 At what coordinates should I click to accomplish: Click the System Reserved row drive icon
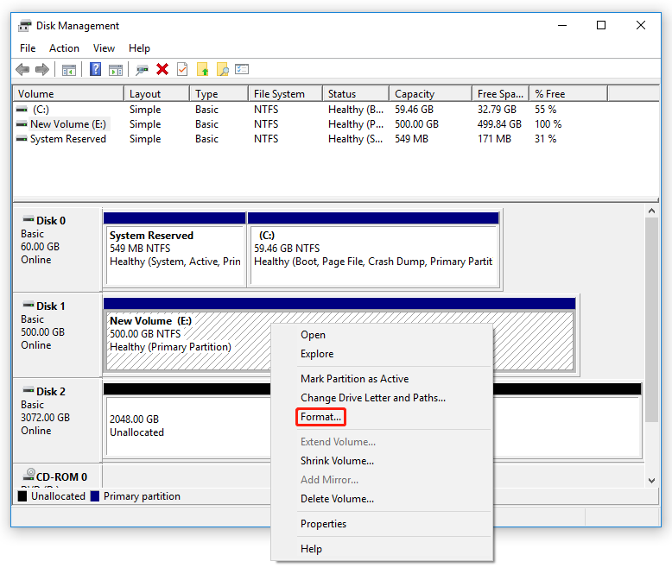[x=22, y=139]
